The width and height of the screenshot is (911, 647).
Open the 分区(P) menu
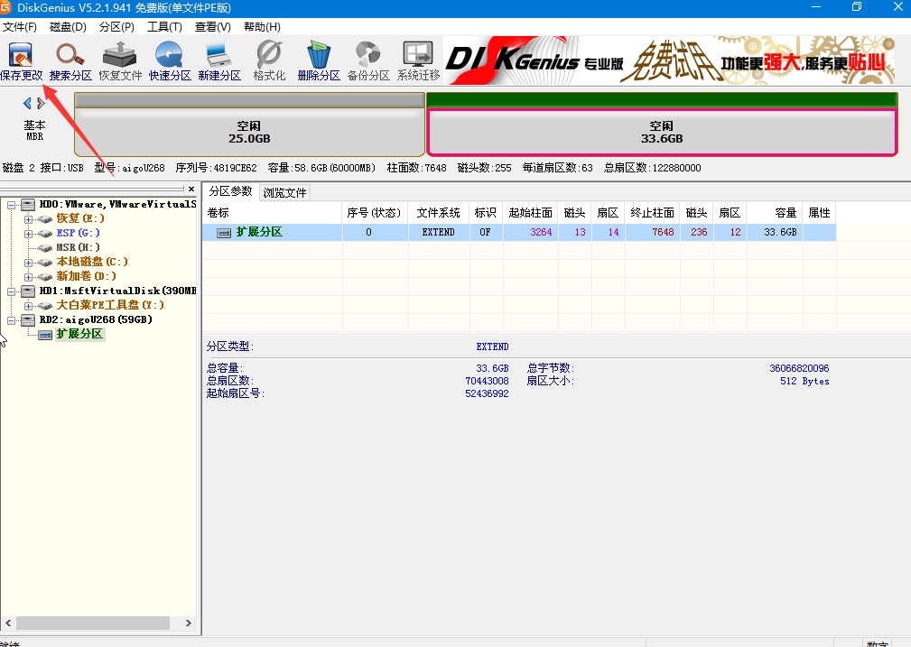(116, 27)
